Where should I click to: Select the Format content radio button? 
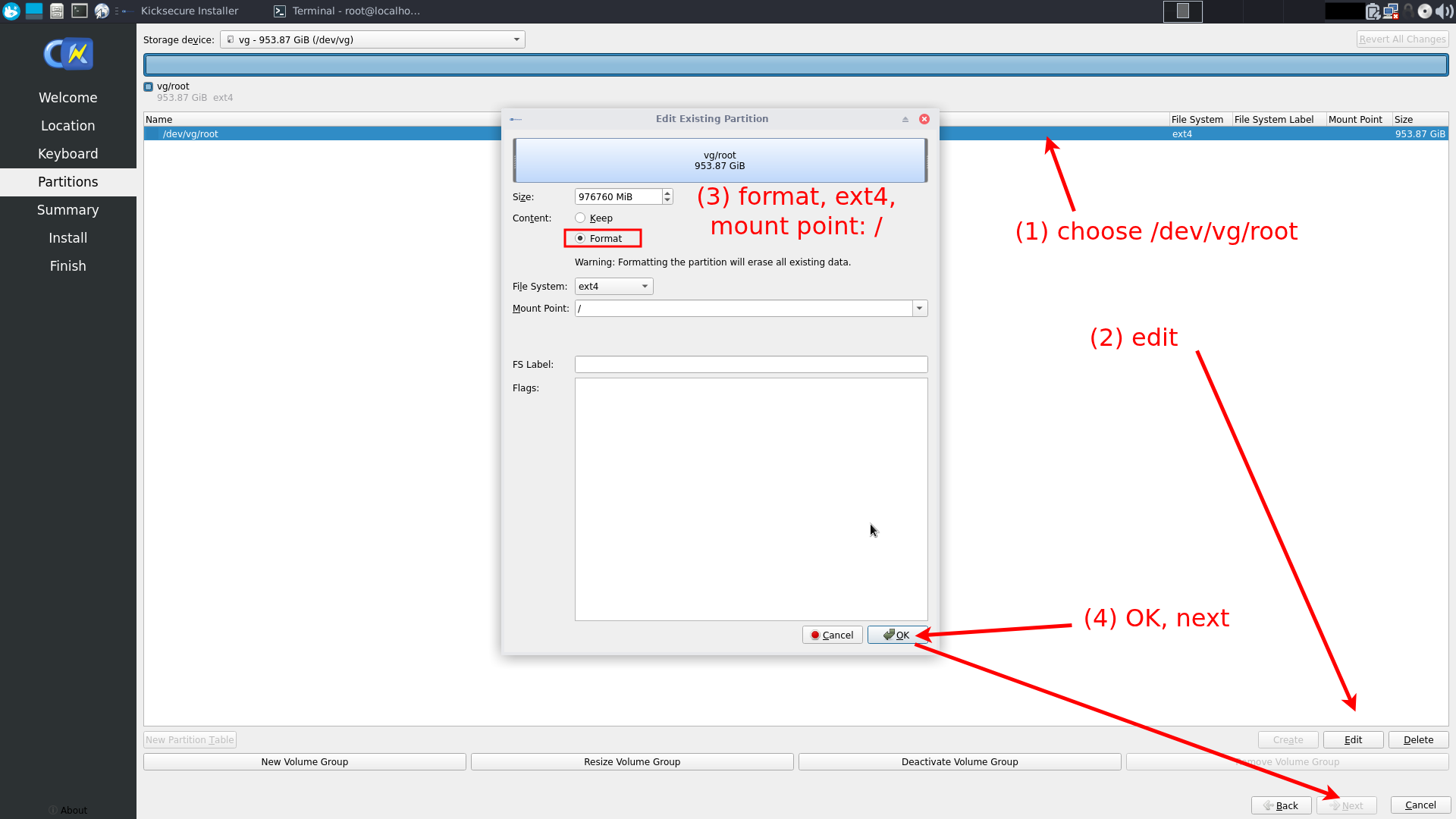pos(580,238)
